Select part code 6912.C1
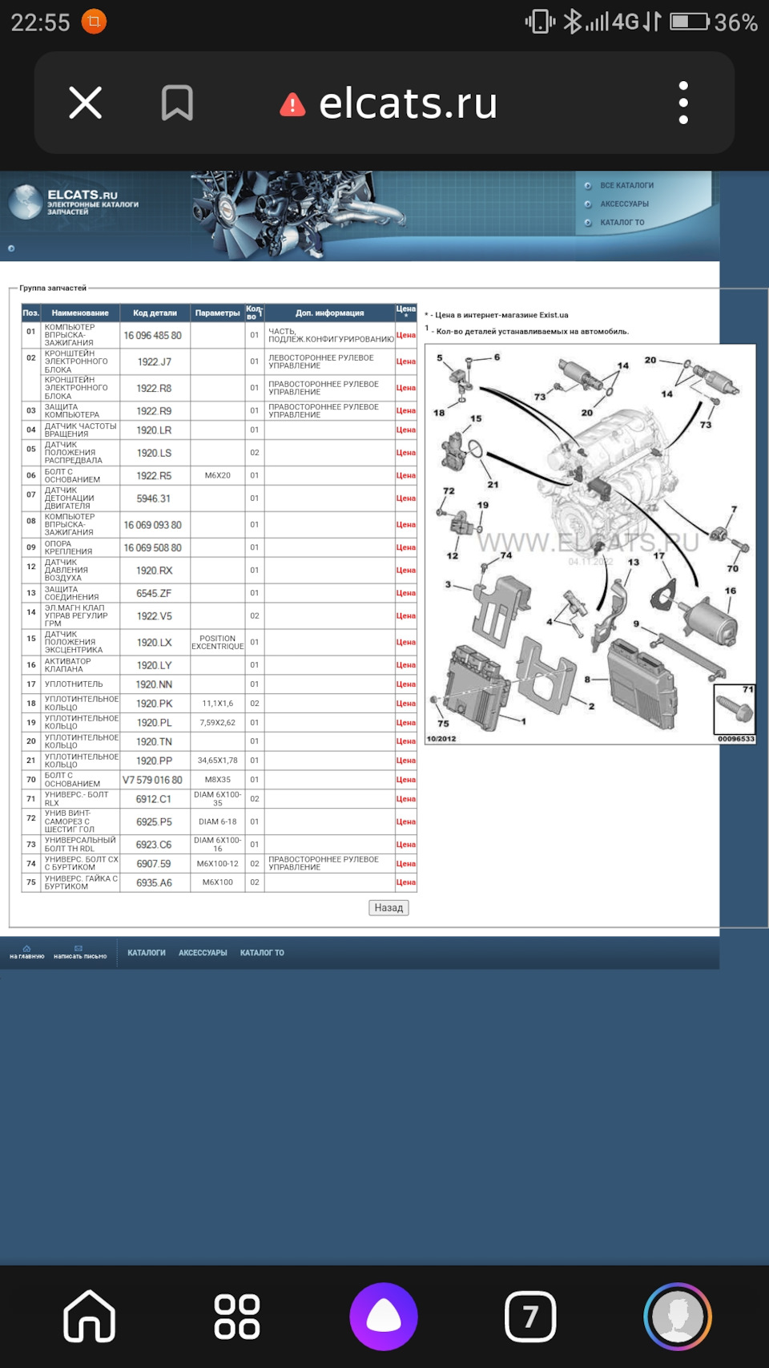Viewport: 769px width, 1368px height. coord(154,799)
